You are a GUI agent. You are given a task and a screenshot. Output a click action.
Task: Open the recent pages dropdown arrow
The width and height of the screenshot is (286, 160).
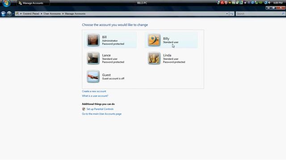click(13, 14)
